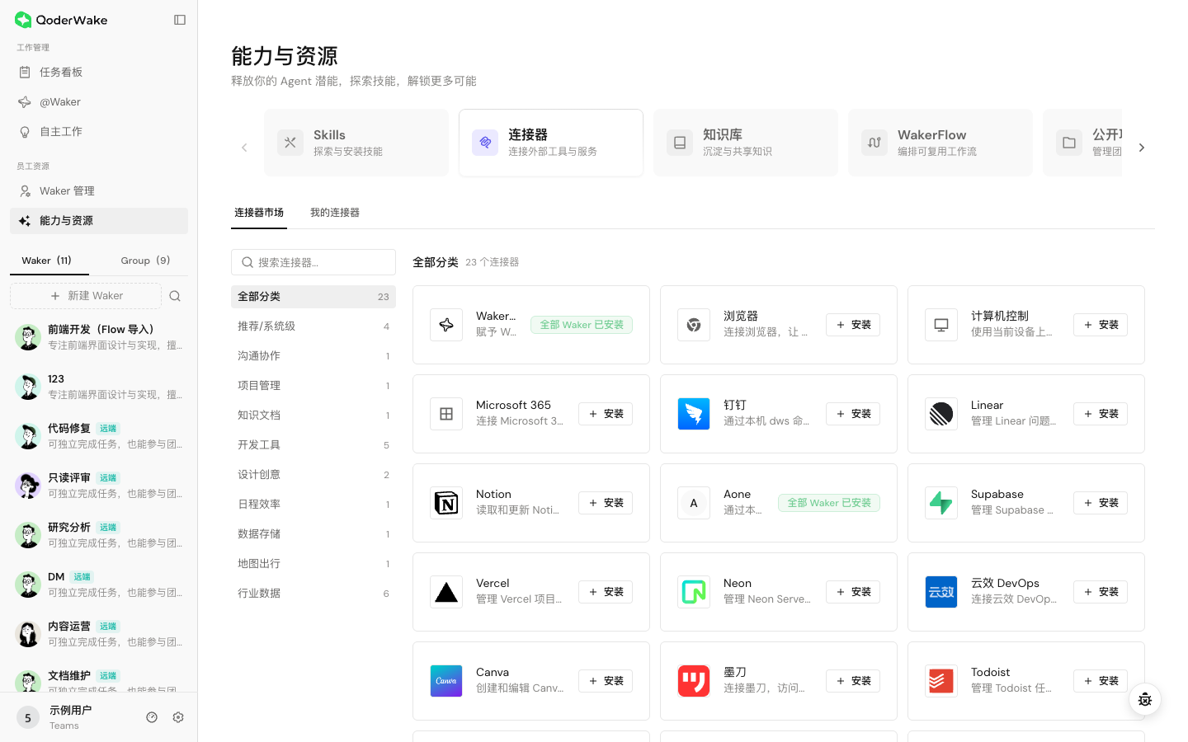Click the 钉钉 connector icon

[694, 414]
